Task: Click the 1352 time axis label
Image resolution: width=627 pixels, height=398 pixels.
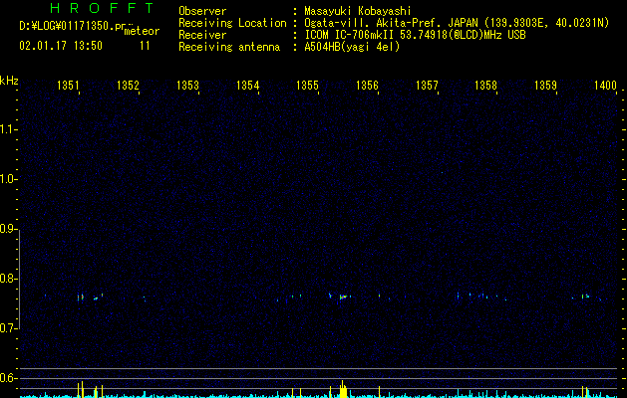Action: tap(128, 86)
